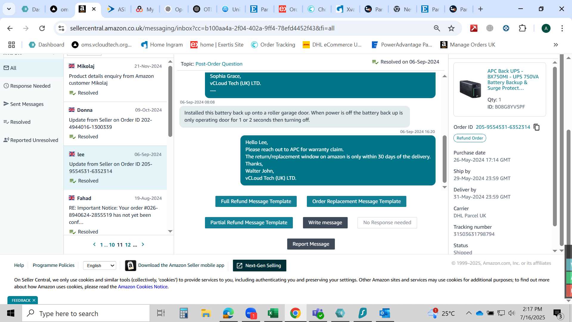572x322 pixels.
Task: Open Zoom from the taskbar
Action: tap(251, 313)
